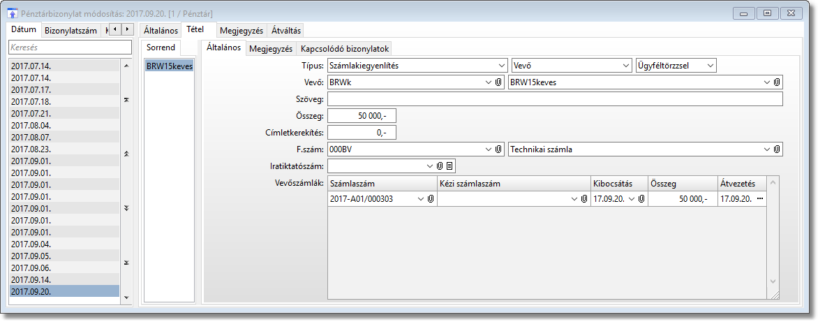Click the application icon in the title bar
This screenshot has width=818, height=322.
11,13
